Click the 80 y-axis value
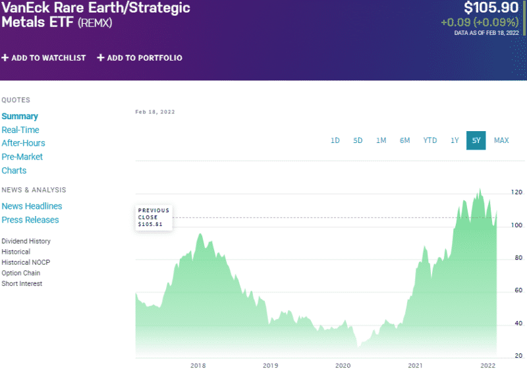 tap(518, 258)
